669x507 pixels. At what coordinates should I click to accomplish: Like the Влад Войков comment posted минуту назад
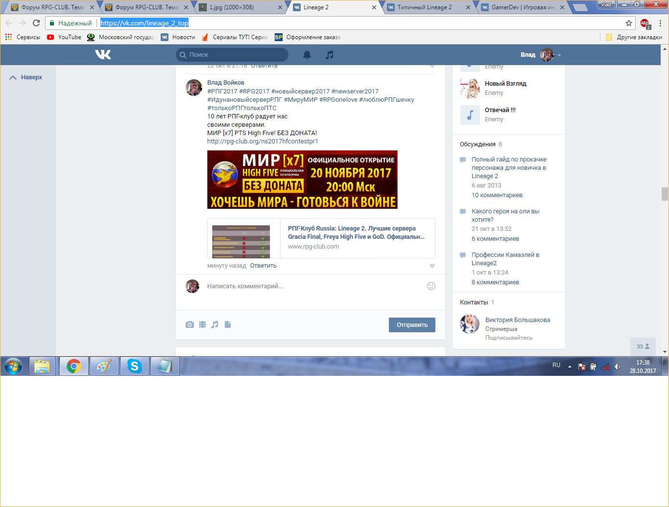point(432,266)
